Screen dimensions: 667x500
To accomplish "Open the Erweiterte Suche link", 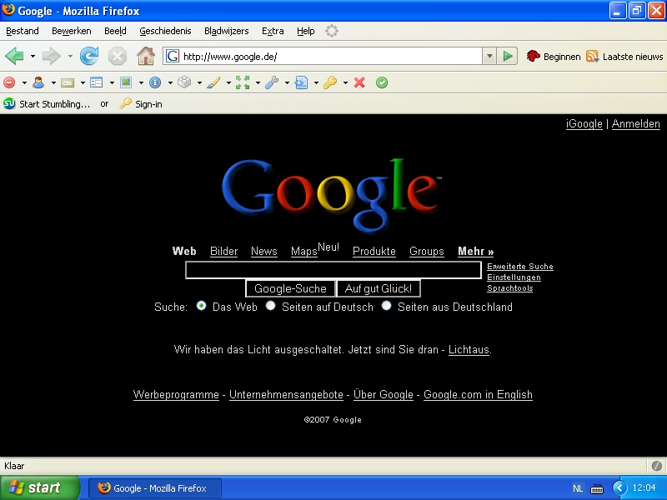I will pyautogui.click(x=520, y=267).
